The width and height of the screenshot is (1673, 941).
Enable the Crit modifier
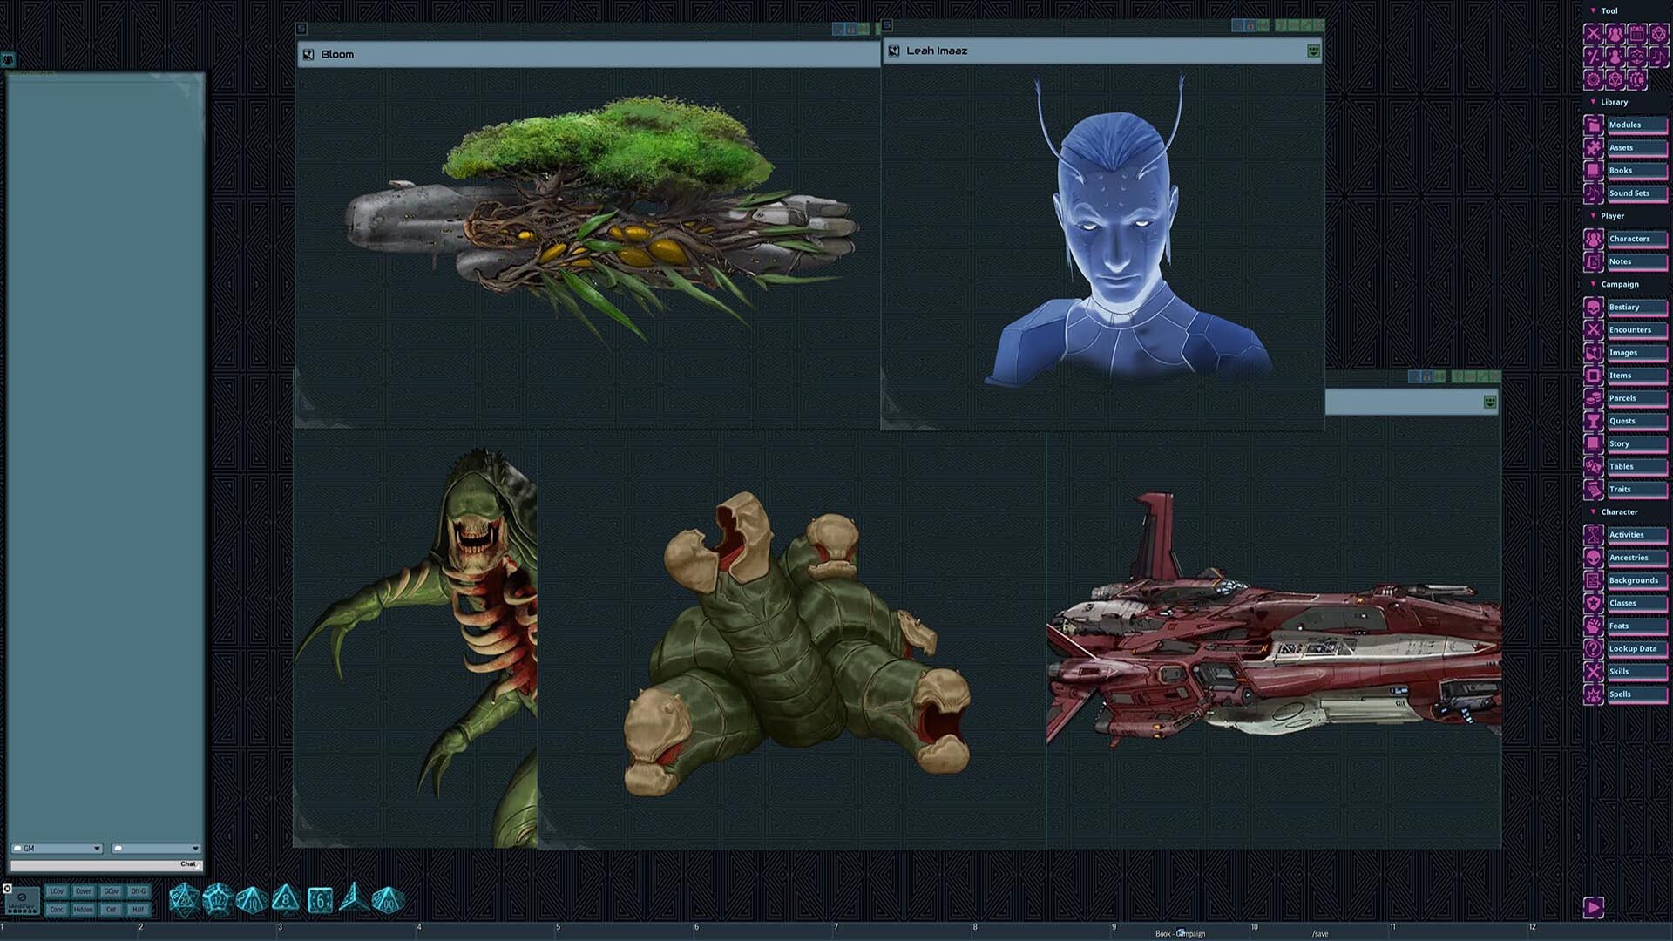[x=110, y=909]
